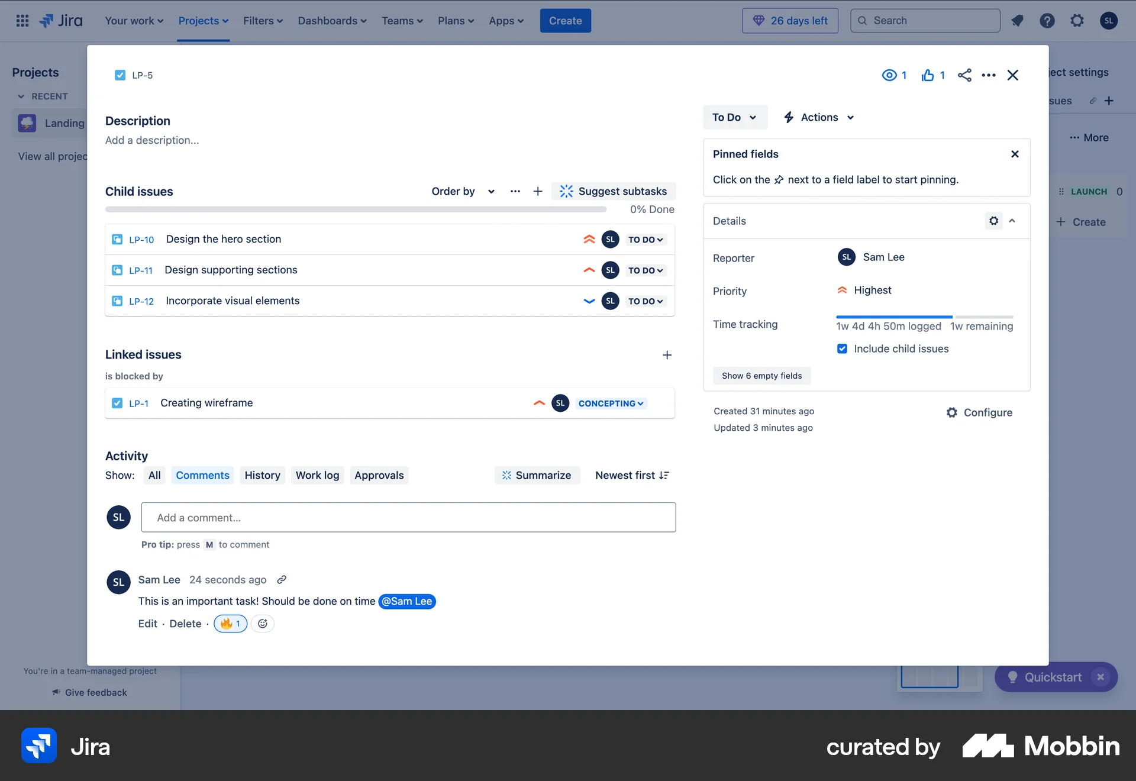Click the Add a comment field

pos(408,517)
